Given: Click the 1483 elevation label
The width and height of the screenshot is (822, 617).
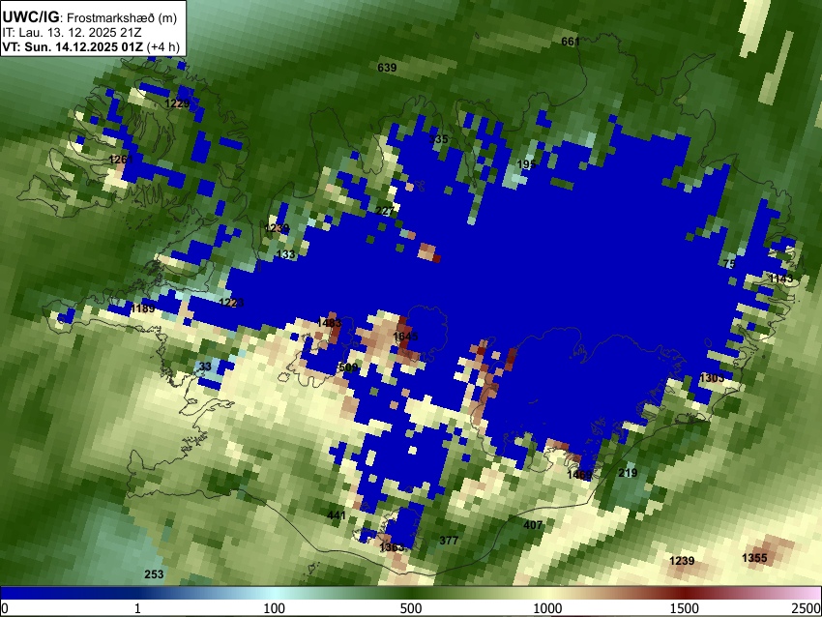Looking at the screenshot, I should (x=329, y=323).
